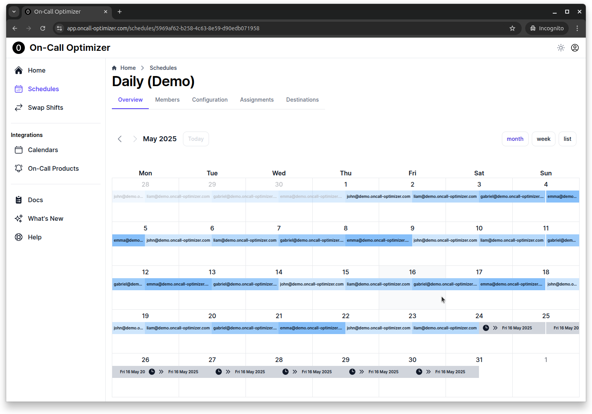
Task: Open the Docs sidebar item
Action: [x=35, y=200]
